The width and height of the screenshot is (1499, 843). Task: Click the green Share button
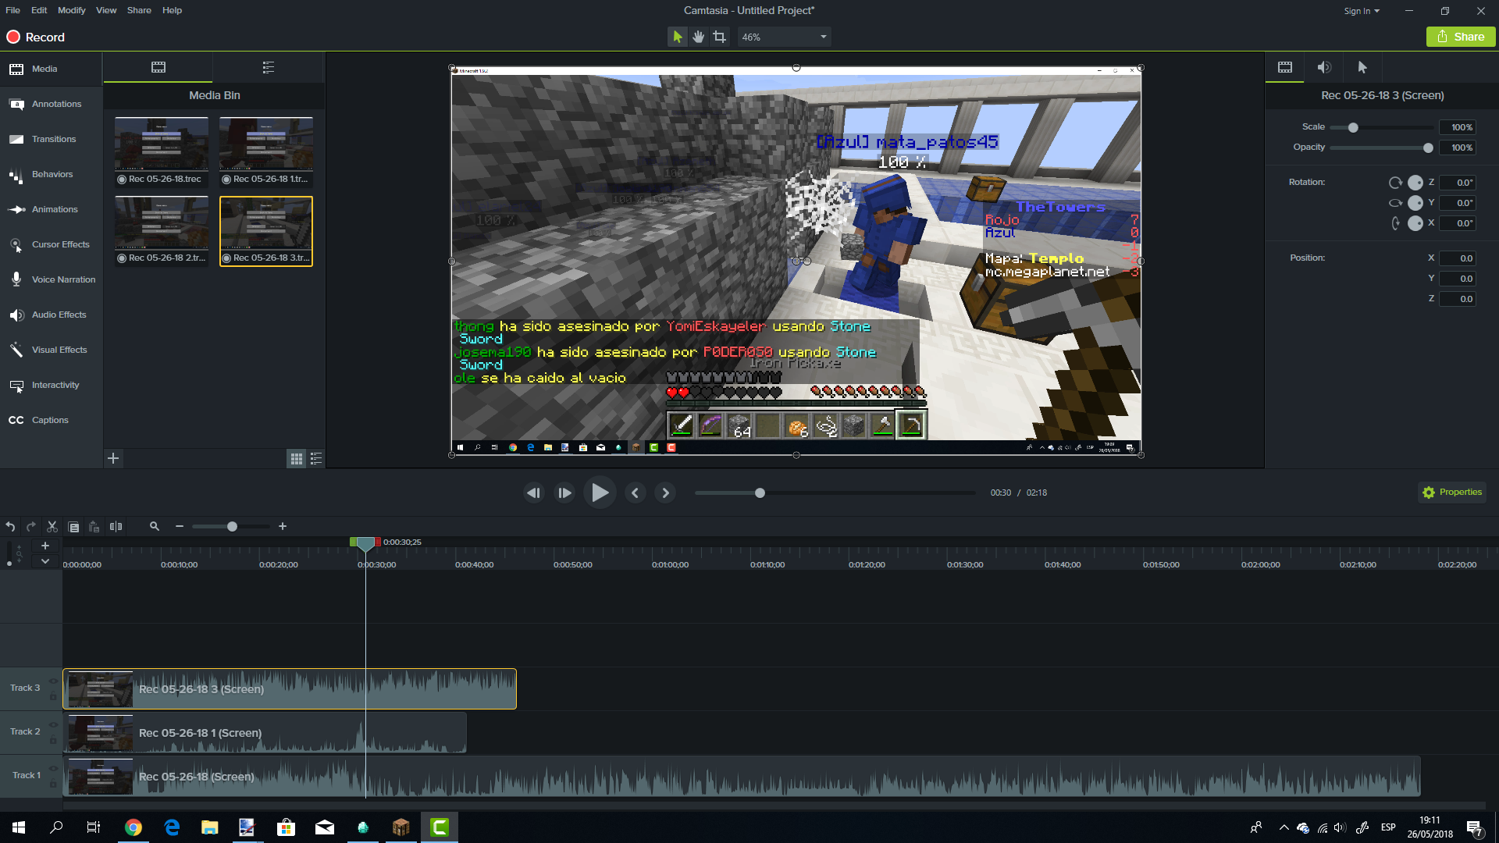click(x=1461, y=37)
